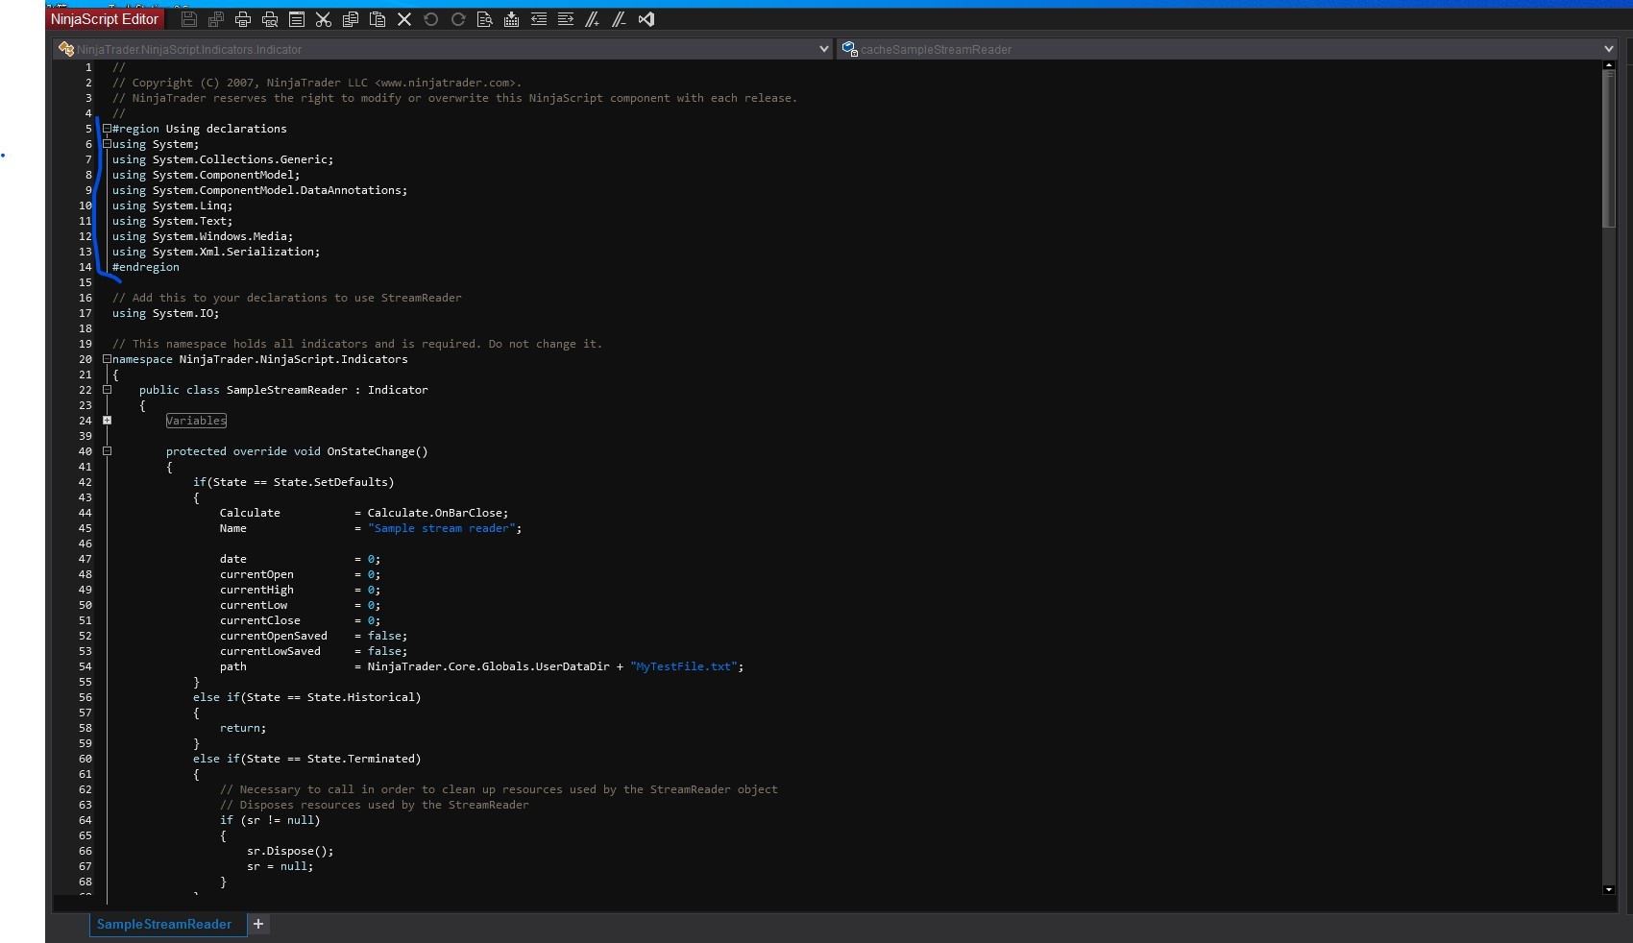The image size is (1633, 943).
Task: Click "Calculate.OnBarClose;" in the code
Action: click(438, 513)
